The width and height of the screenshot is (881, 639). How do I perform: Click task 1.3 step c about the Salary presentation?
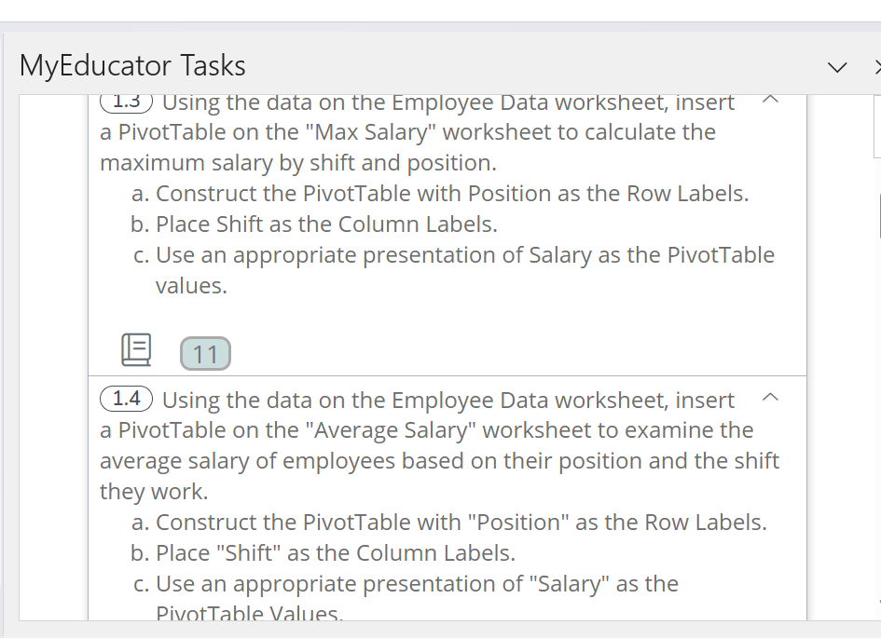tap(464, 255)
